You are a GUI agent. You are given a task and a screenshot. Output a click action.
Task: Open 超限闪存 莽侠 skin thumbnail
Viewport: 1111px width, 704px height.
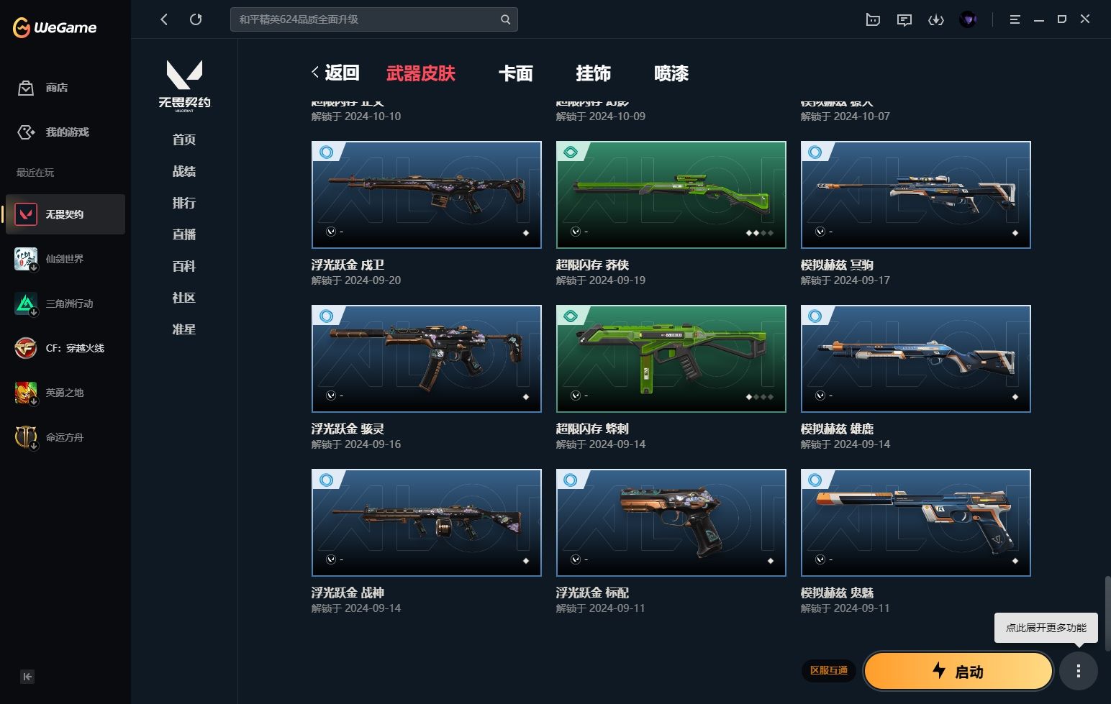[671, 195]
